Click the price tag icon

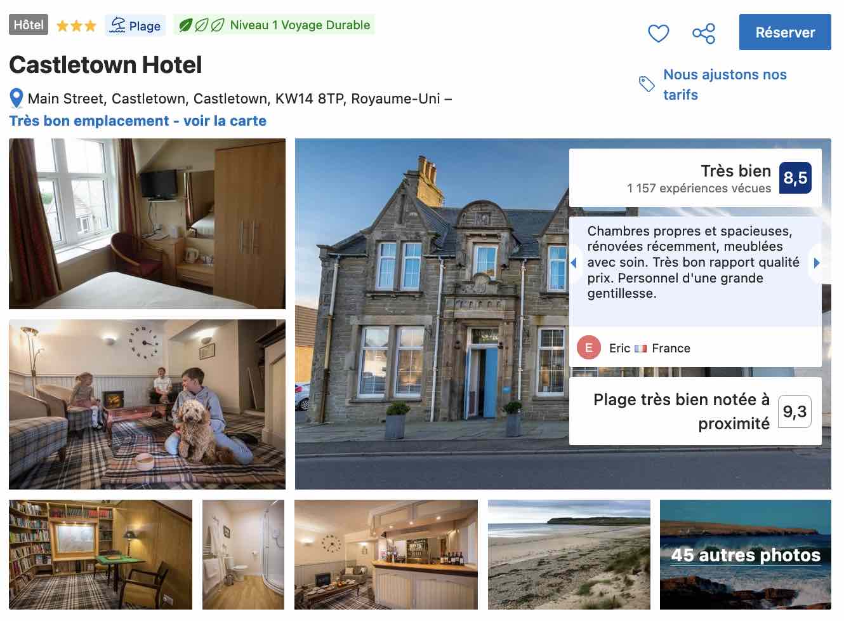pyautogui.click(x=647, y=84)
